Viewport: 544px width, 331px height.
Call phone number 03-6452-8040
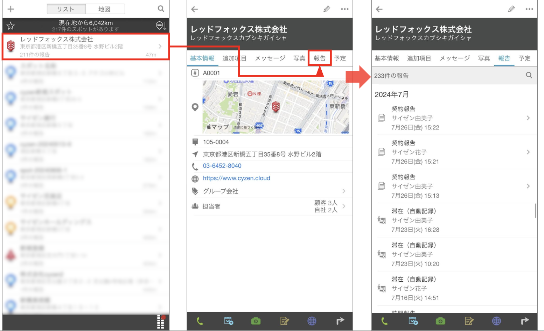pos(222,166)
